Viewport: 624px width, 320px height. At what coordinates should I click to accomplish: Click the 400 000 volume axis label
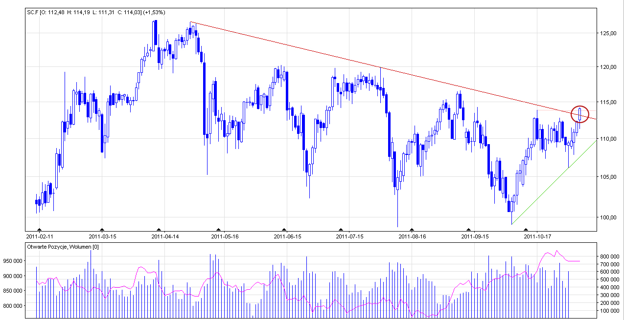click(610, 287)
